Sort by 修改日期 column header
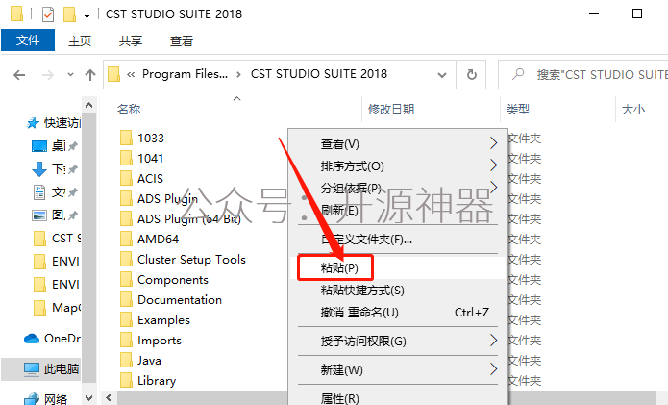Image resolution: width=668 pixels, height=405 pixels. pos(390,110)
